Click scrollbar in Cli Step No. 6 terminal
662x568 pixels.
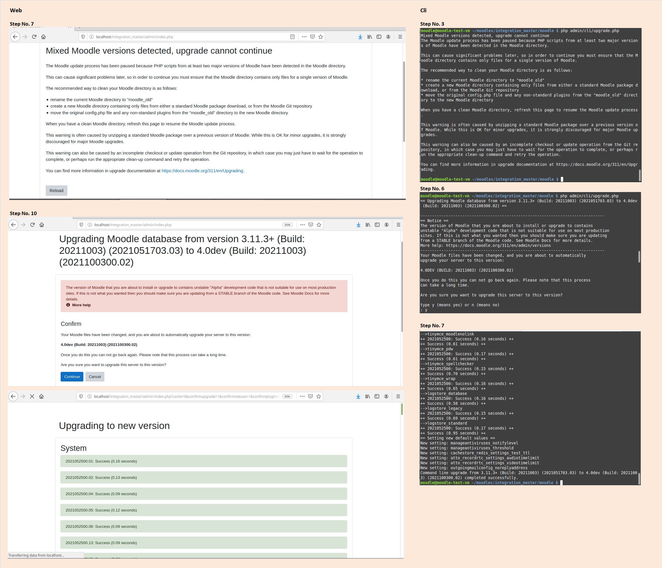point(639,256)
